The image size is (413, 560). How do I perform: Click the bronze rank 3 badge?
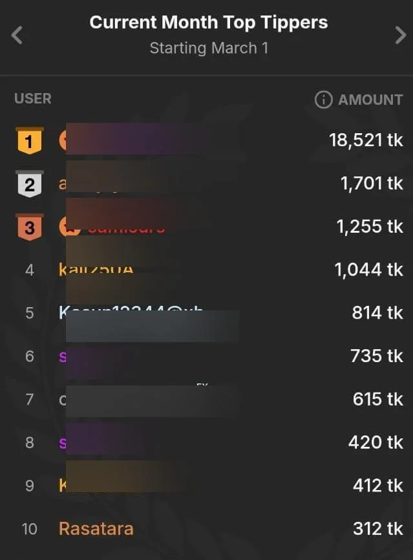pos(29,227)
